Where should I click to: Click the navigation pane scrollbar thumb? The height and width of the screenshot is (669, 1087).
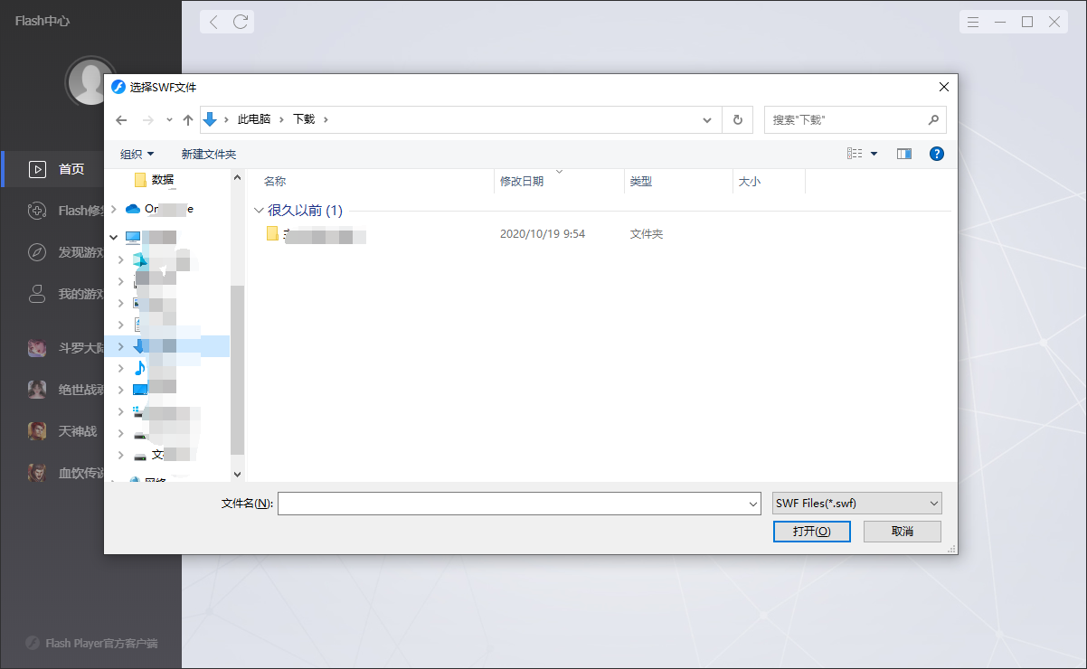(x=238, y=370)
